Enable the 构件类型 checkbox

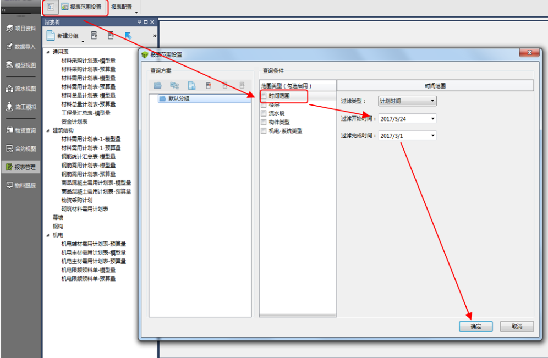click(264, 122)
